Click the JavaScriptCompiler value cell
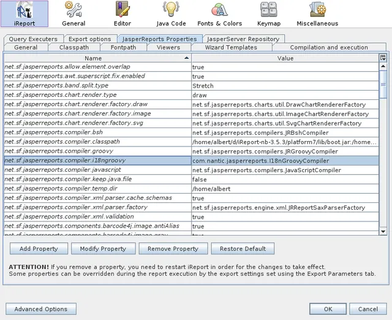Image resolution: width=392 pixels, height=320 pixels. coord(285,170)
